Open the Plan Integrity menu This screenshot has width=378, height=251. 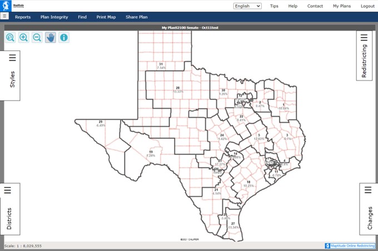54,17
